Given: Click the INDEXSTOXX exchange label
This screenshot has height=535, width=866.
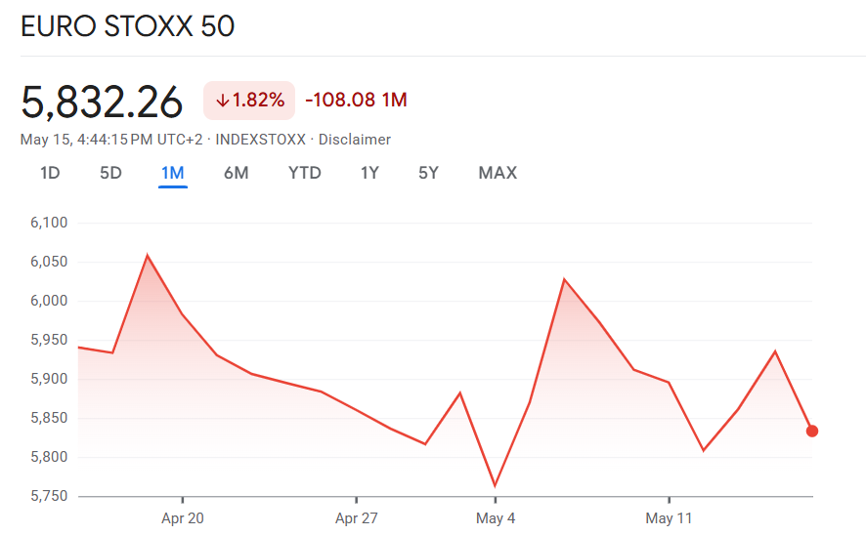Looking at the screenshot, I should click(261, 140).
